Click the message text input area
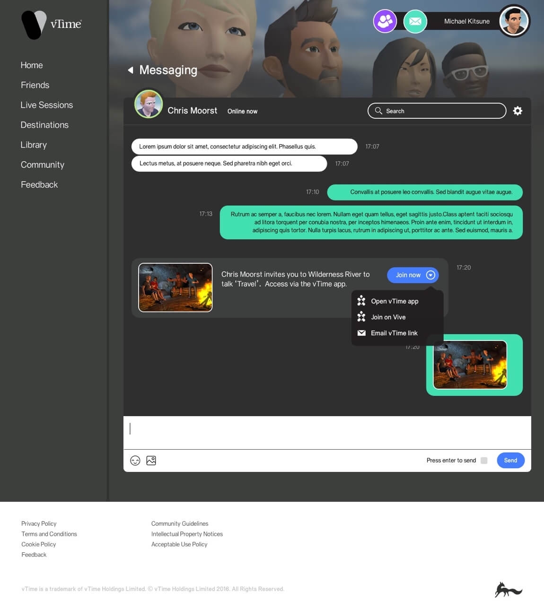Viewport: 544px width, 610px height. point(327,433)
